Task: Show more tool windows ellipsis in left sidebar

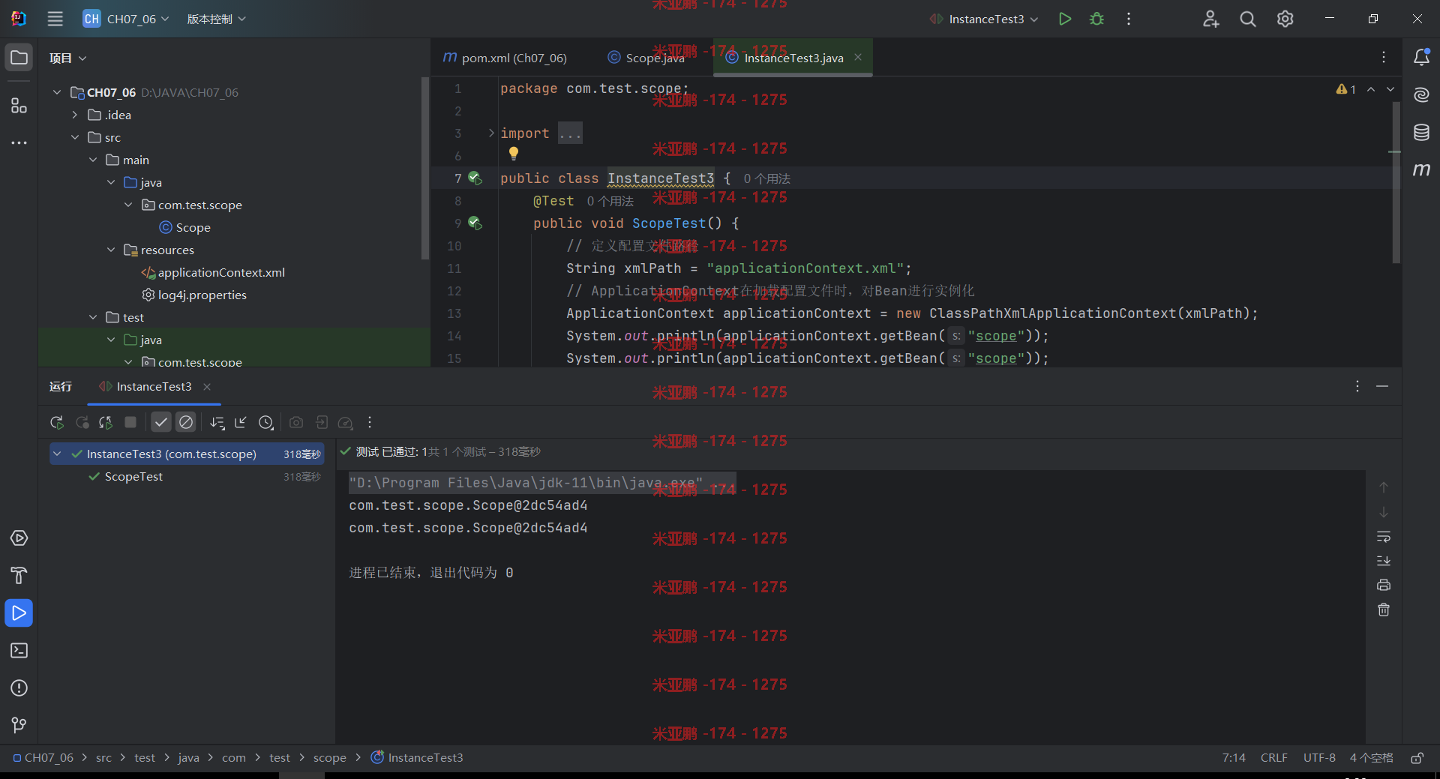Action: click(19, 142)
